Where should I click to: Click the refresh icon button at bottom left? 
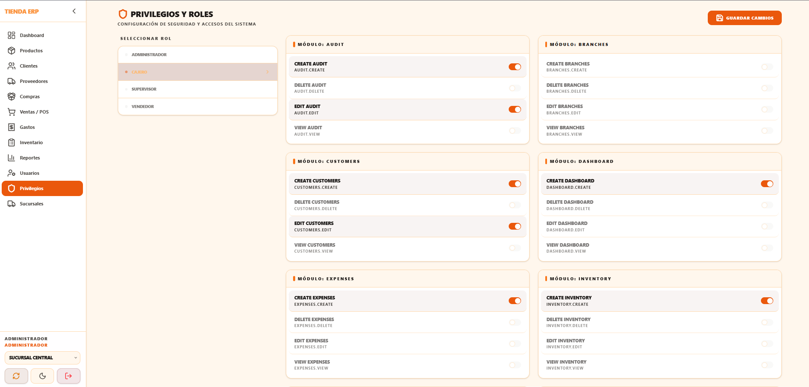click(16, 376)
